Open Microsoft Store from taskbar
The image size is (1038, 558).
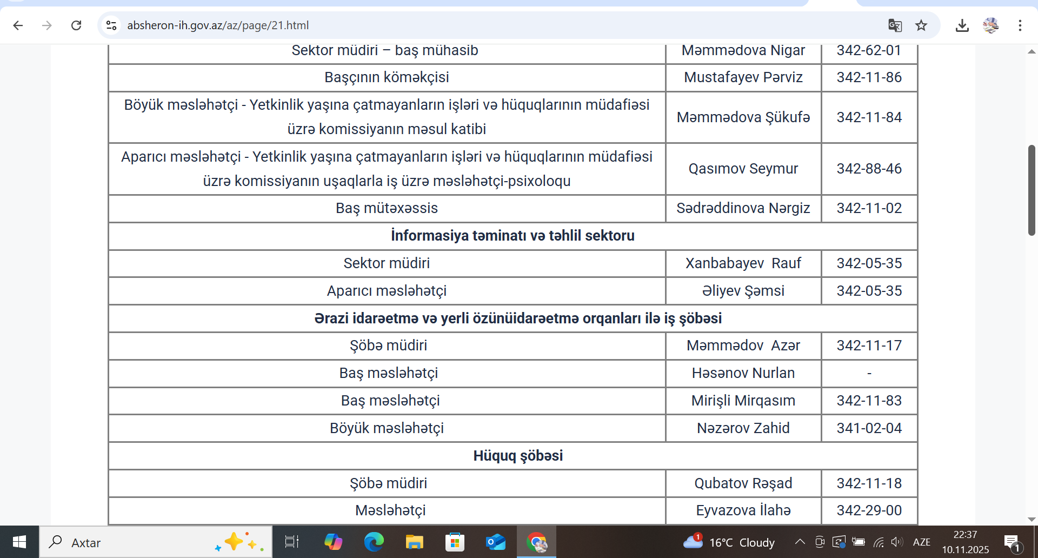[x=455, y=542]
